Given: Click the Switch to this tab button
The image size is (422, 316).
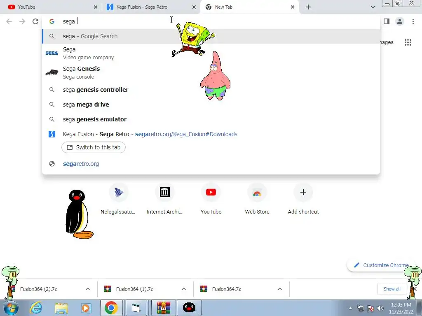Looking at the screenshot, I should 94,147.
